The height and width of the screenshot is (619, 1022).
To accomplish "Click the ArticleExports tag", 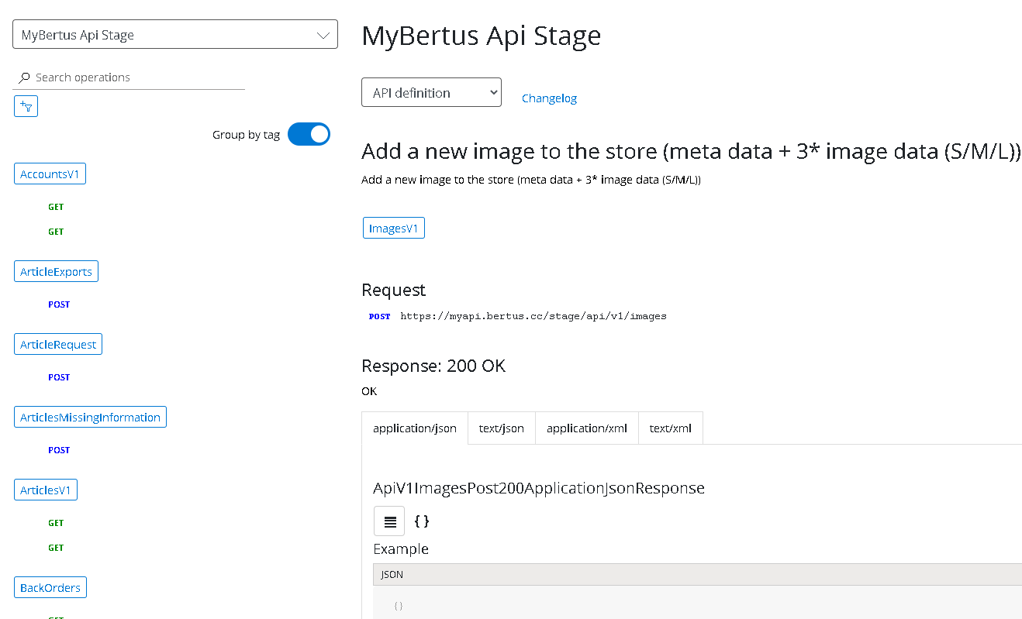I will tap(56, 271).
